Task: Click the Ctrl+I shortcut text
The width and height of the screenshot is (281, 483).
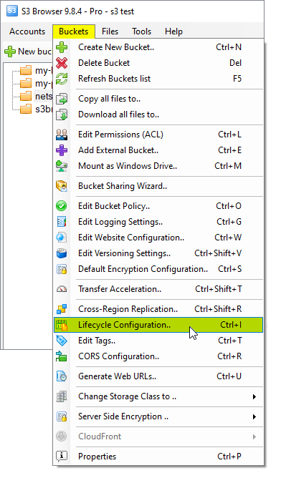Action: click(231, 325)
